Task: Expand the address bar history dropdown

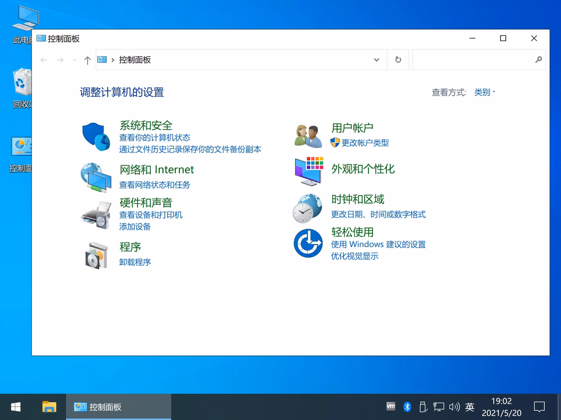Action: coord(376,60)
